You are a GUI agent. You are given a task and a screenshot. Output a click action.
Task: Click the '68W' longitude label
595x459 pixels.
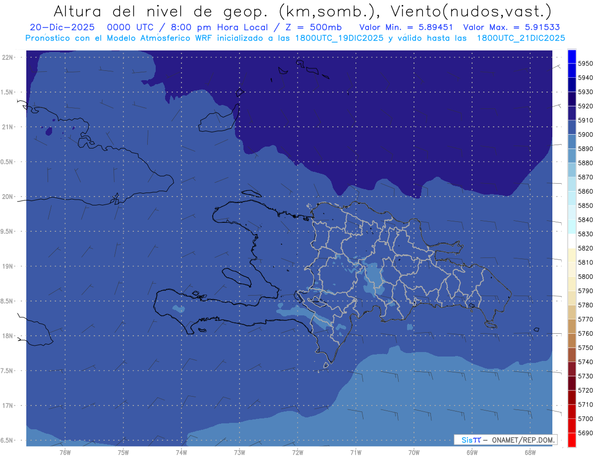point(530,453)
